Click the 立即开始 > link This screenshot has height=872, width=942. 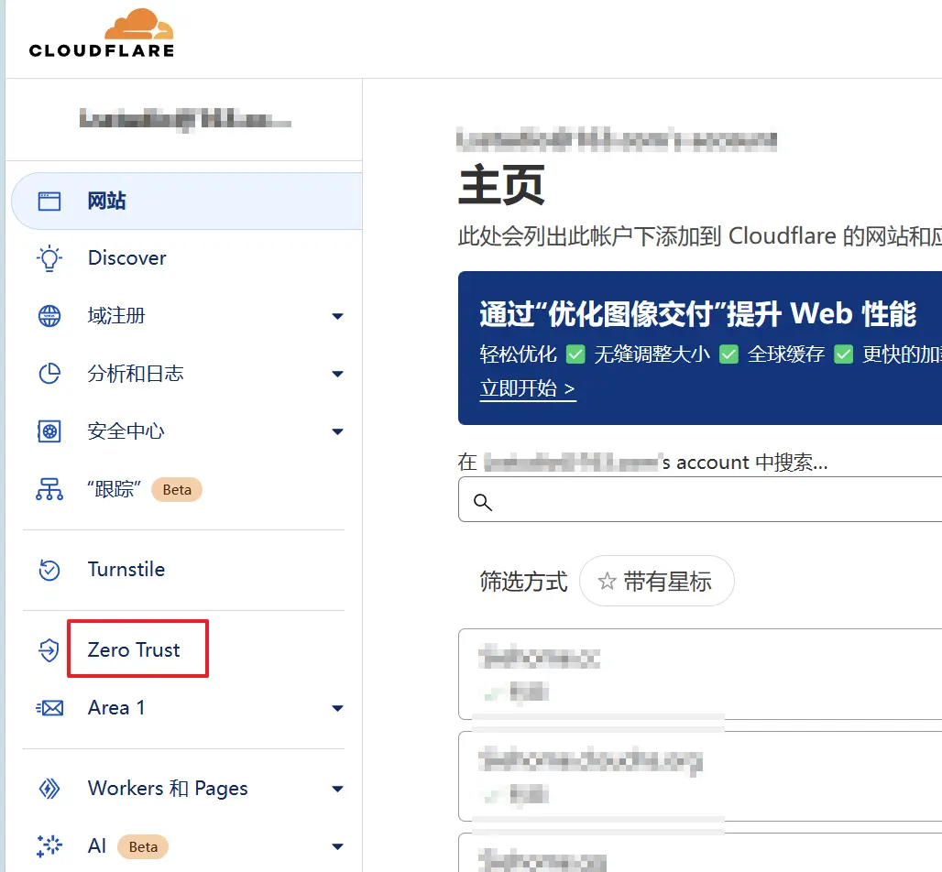pyautogui.click(x=528, y=388)
